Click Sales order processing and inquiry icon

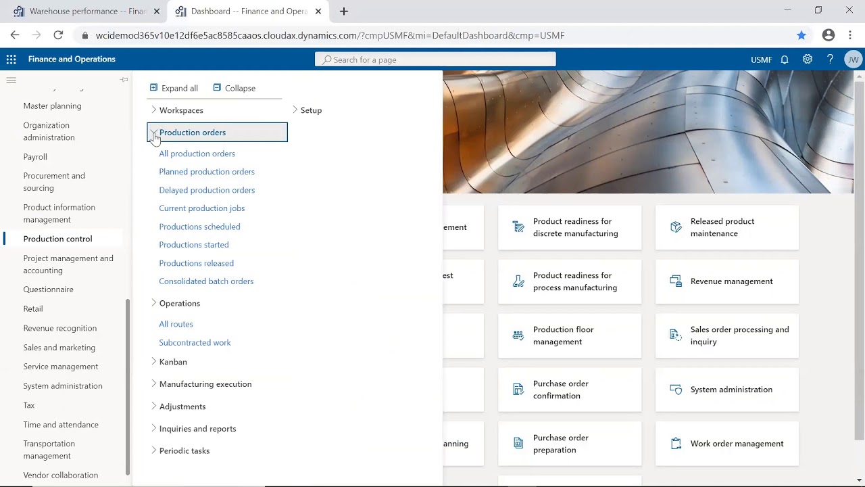(x=676, y=335)
